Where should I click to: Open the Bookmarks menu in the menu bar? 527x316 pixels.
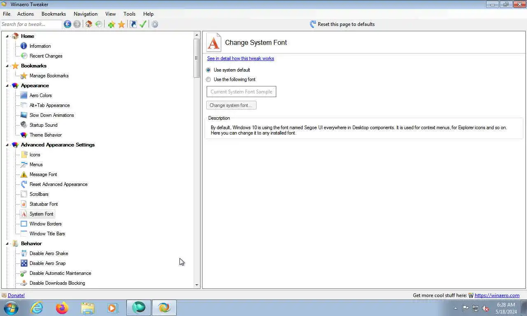54,14
